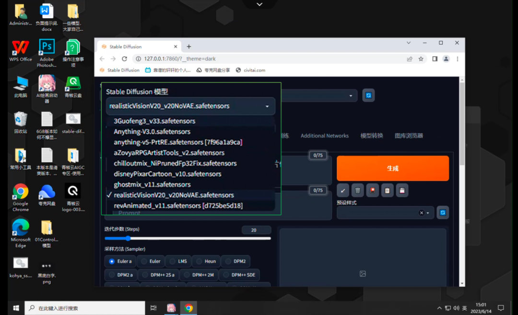Open Task View on taskbar
The image size is (518, 315).
pyautogui.click(x=153, y=308)
